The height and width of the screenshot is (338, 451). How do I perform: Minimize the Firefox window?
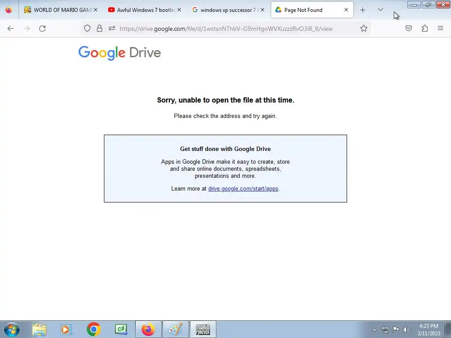pos(414,4)
